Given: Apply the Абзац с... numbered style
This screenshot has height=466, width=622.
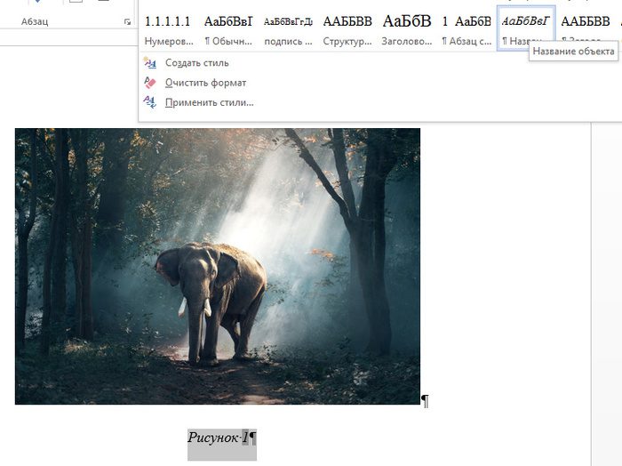Looking at the screenshot, I should coord(466,29).
